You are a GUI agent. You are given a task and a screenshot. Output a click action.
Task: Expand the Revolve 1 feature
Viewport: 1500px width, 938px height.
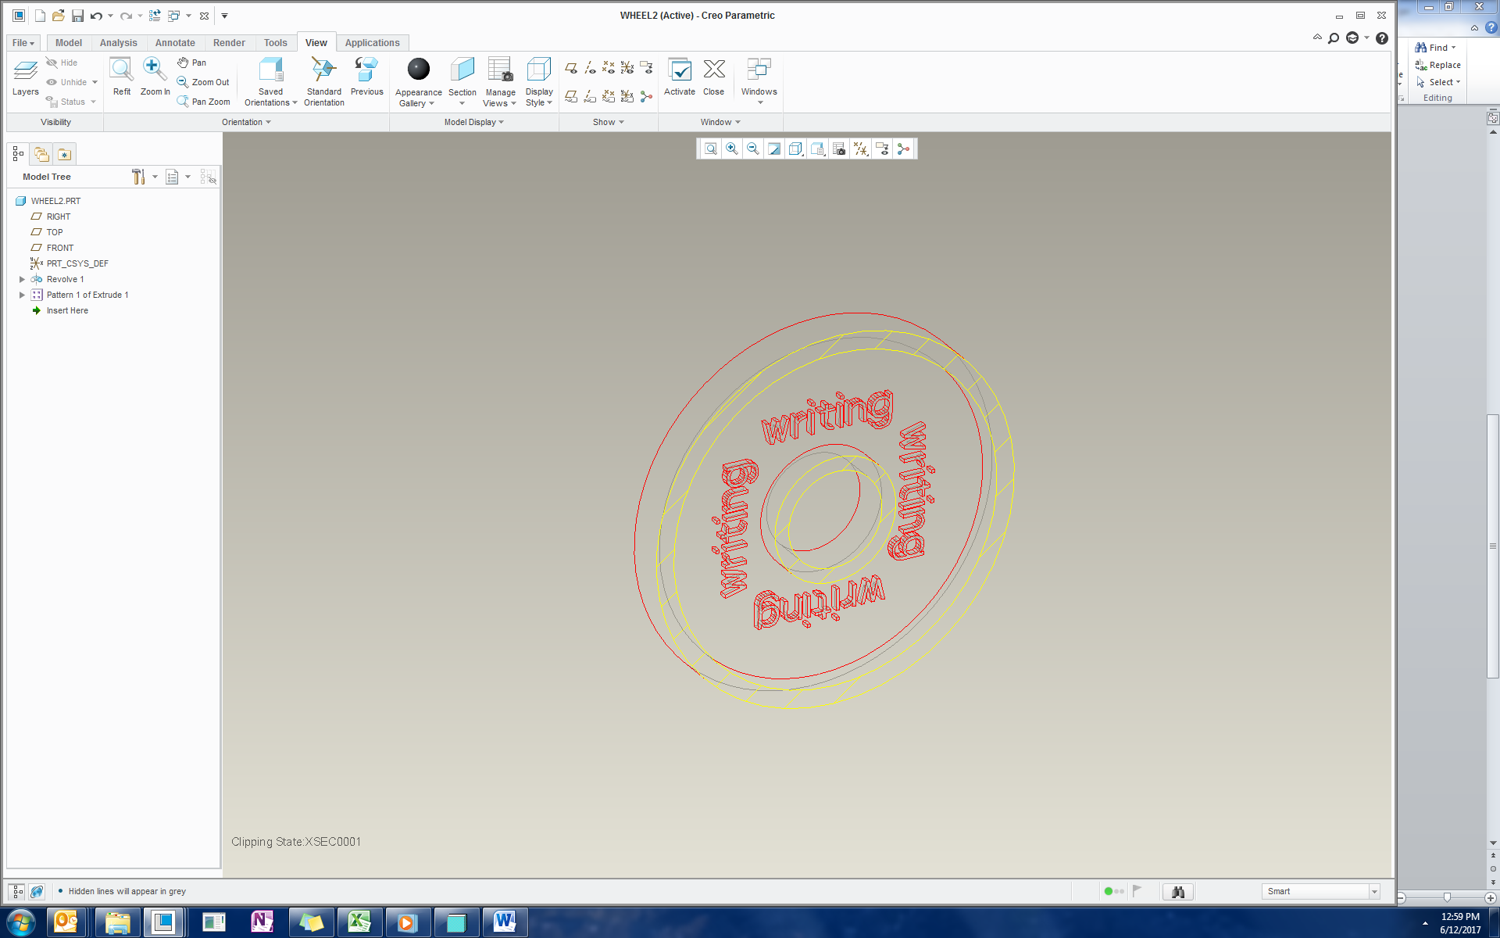(x=22, y=279)
